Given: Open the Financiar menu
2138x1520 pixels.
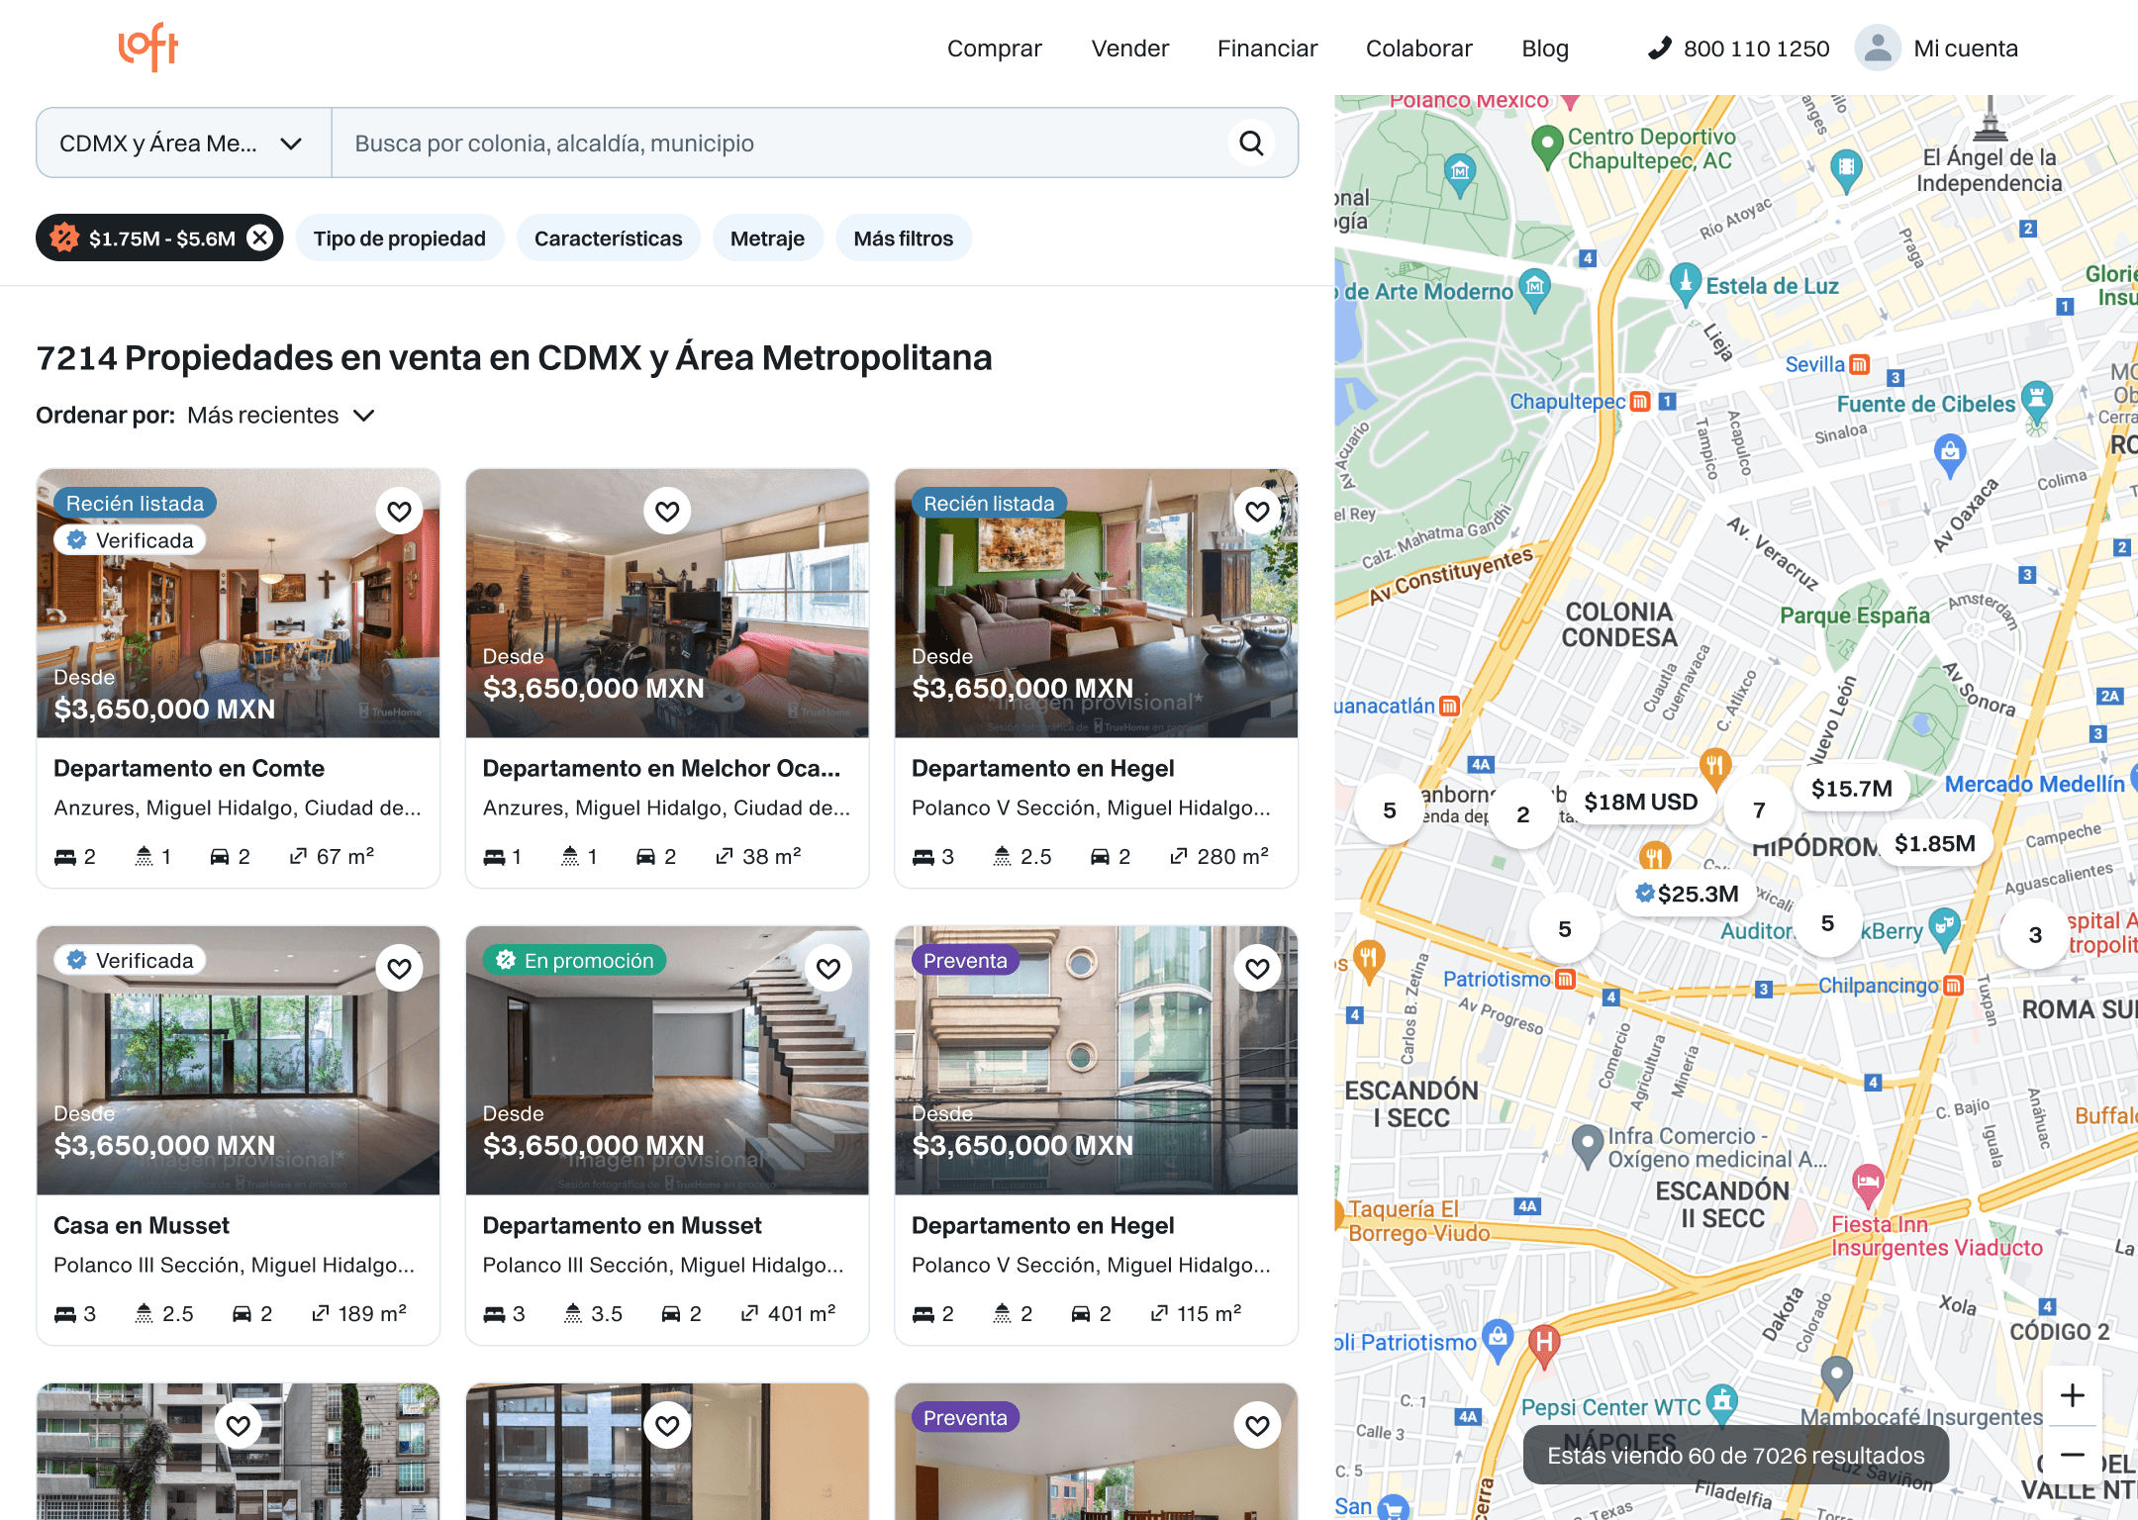Looking at the screenshot, I should point(1267,48).
